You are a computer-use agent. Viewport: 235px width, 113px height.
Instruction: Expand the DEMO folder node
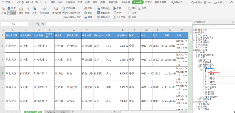tap(196, 52)
